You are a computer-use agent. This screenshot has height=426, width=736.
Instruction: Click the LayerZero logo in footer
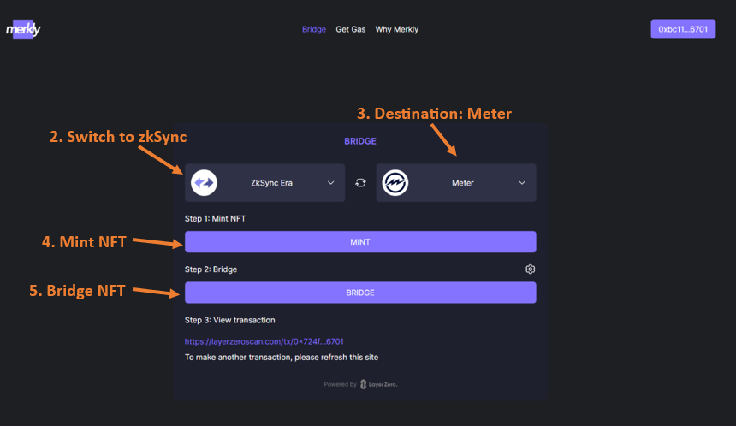click(x=379, y=384)
